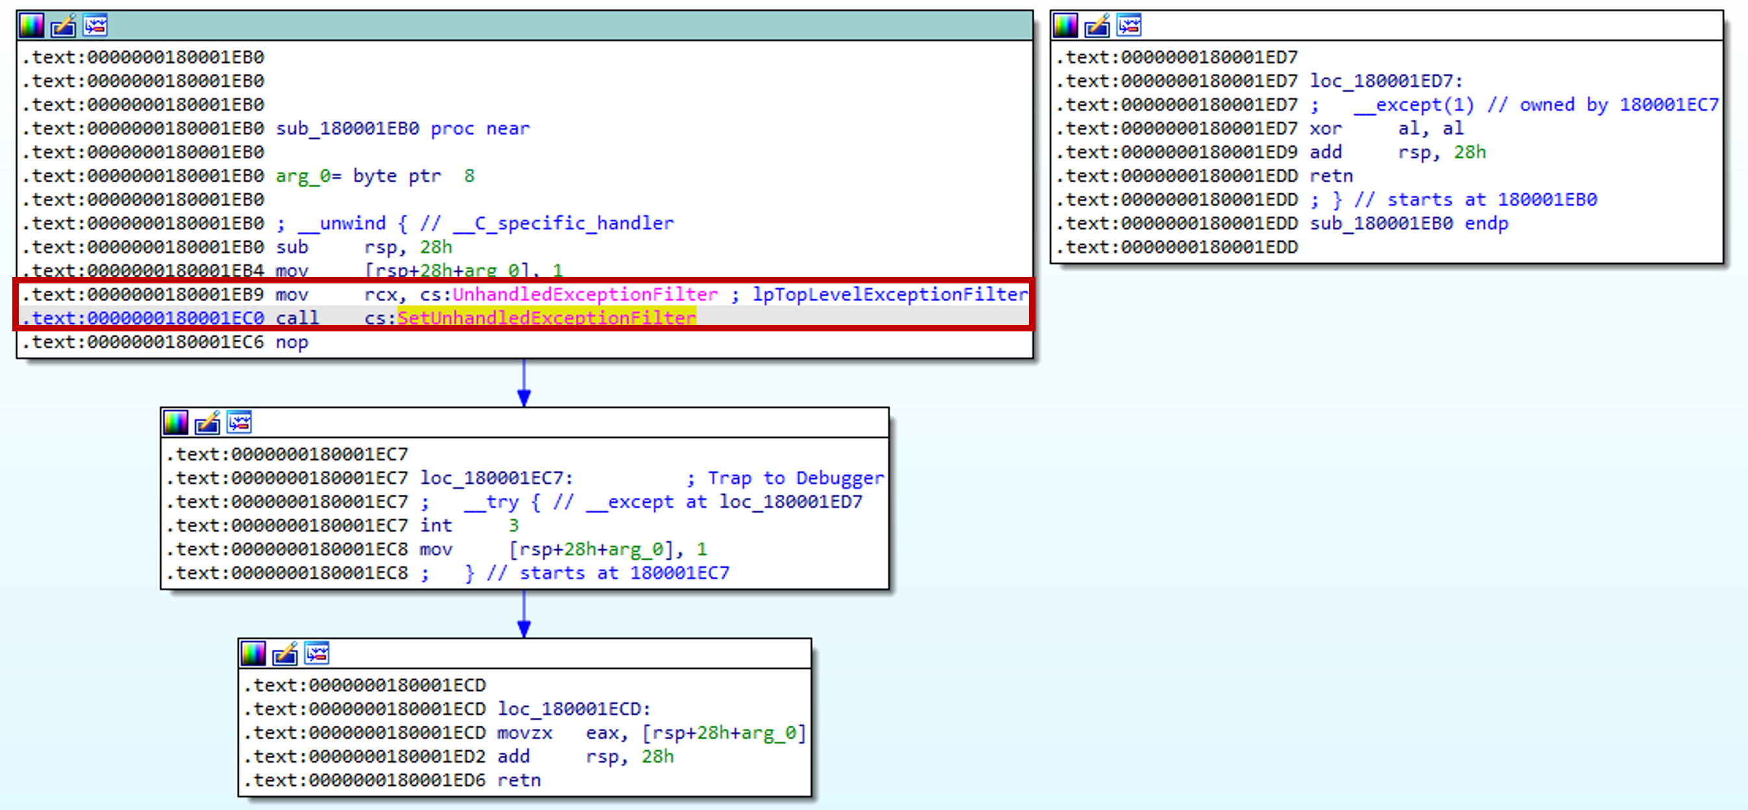Click node color icon in sub_180001EB0 block

click(31, 26)
